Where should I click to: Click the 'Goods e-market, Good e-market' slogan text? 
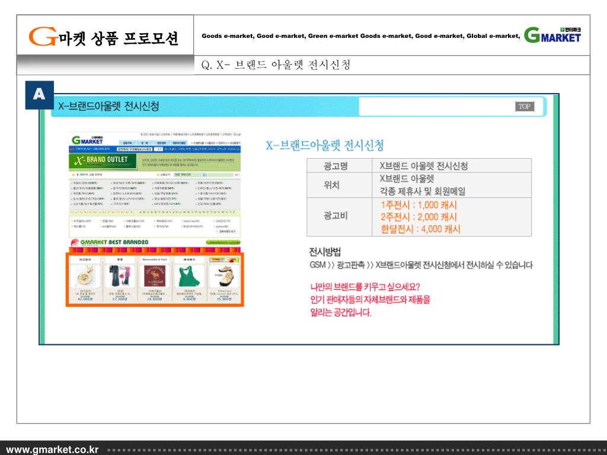point(361,36)
